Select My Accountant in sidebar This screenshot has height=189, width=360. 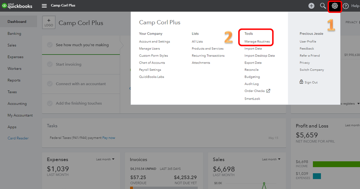[x=20, y=115]
